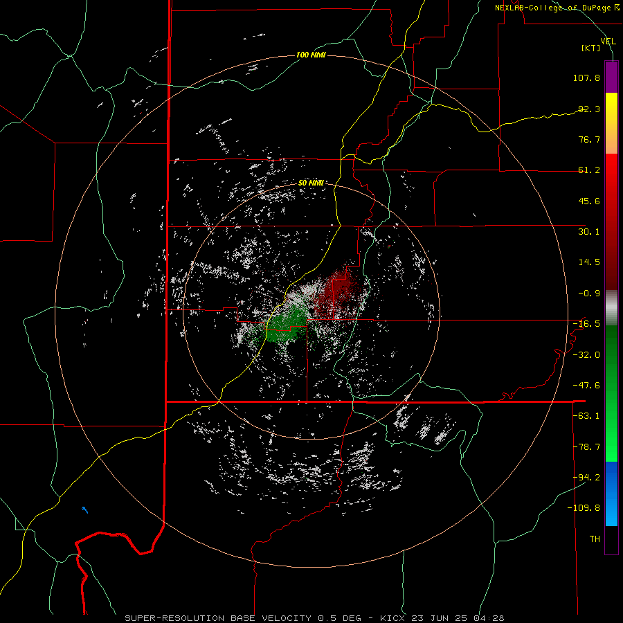The height and width of the screenshot is (623, 623).
Task: Click the 45.6 scale value
Action: [x=589, y=201]
